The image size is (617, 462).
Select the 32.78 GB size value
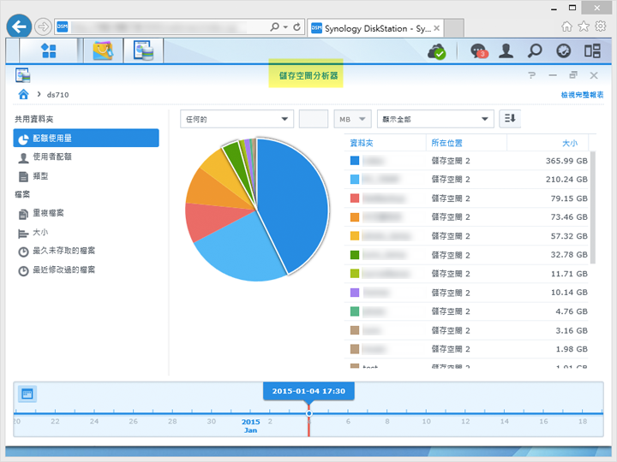[569, 255]
